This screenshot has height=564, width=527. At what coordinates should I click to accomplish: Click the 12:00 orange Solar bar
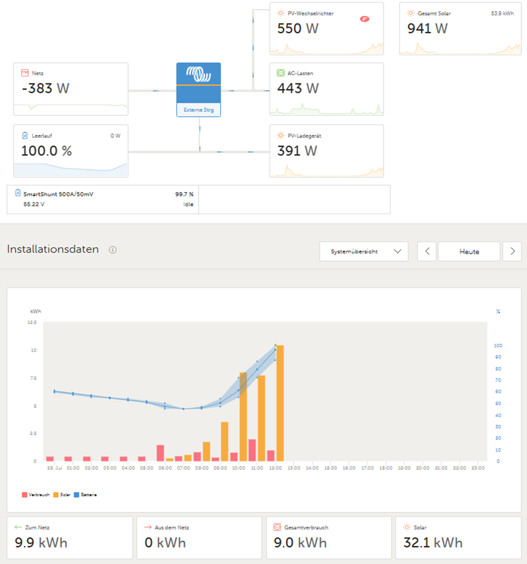[x=280, y=403]
